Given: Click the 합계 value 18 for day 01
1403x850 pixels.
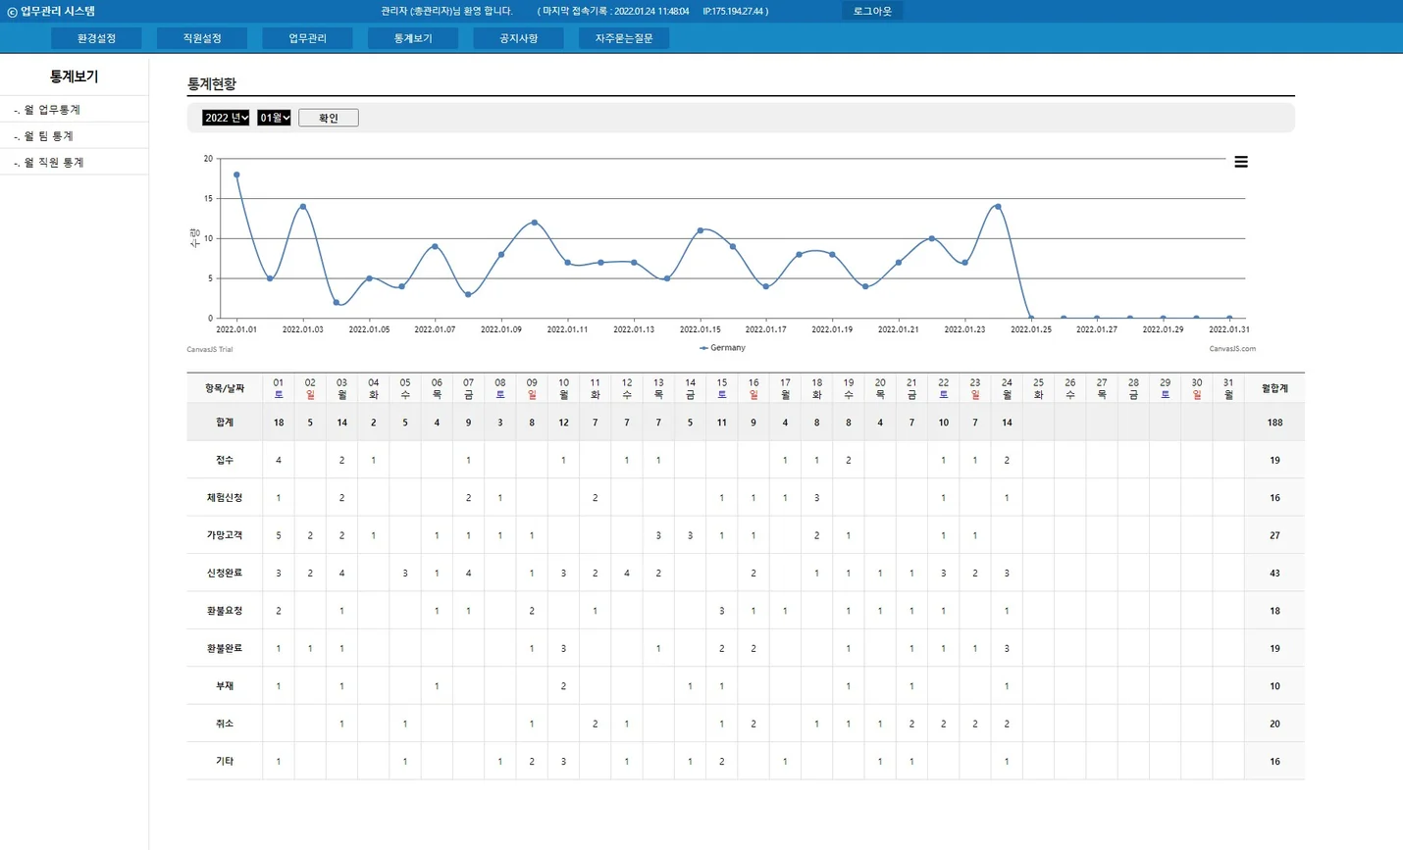Looking at the screenshot, I should point(279,423).
